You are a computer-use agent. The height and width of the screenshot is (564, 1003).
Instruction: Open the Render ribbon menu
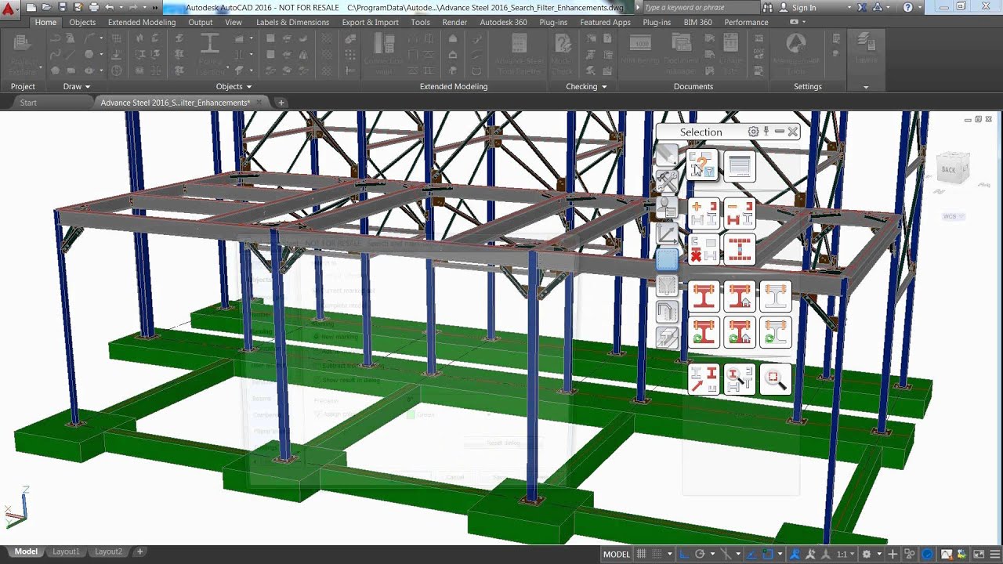[454, 22]
